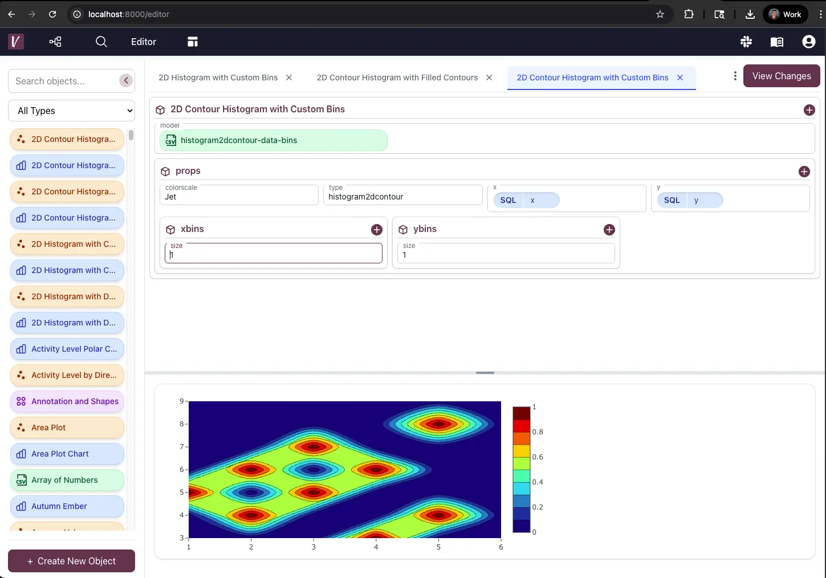Viewport: 826px width, 578px height.
Task: Collapse the sidebar with chevron button
Action: point(126,80)
